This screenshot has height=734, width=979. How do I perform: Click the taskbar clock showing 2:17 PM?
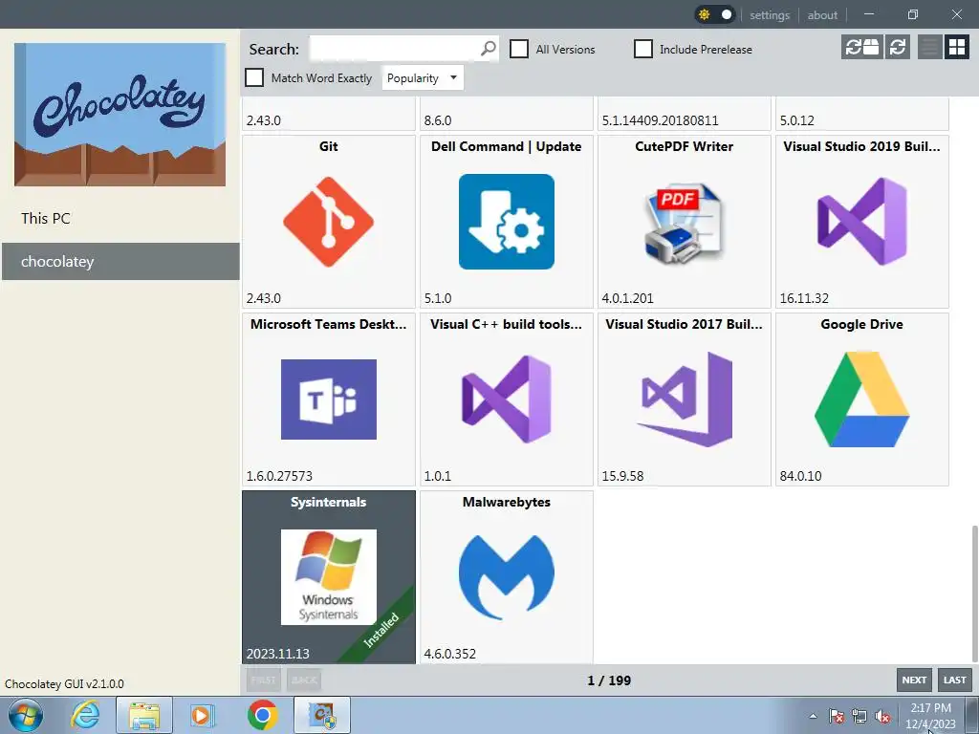pos(930,715)
